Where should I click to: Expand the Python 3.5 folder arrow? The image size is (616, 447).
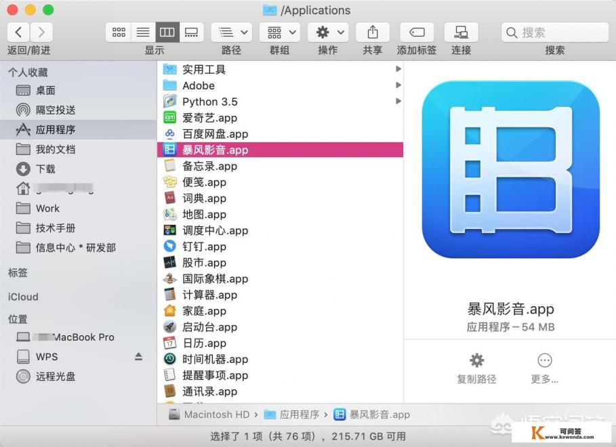pos(398,102)
